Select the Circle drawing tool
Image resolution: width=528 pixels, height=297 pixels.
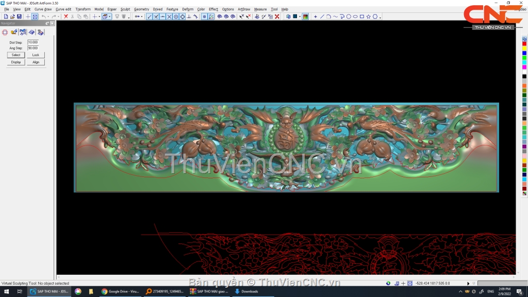(x=349, y=16)
